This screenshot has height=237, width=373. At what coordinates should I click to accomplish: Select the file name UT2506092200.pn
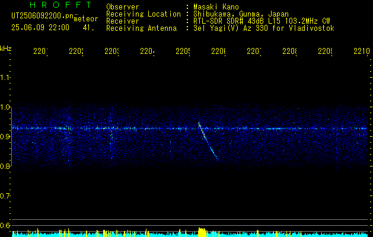[42, 16]
